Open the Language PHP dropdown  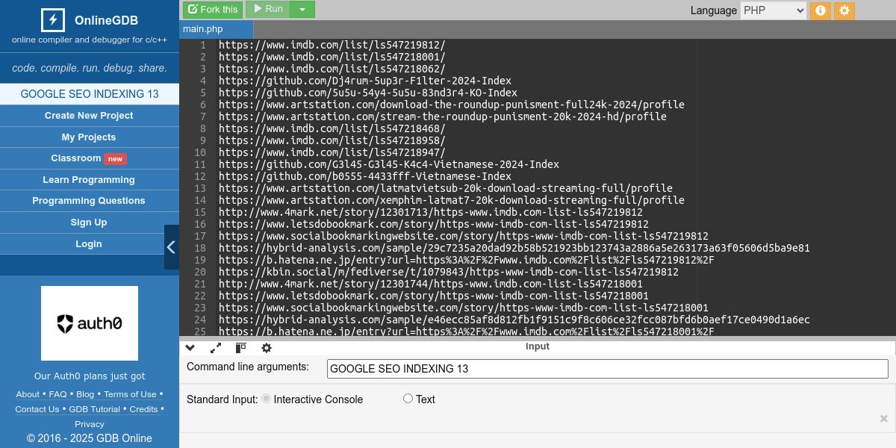click(773, 10)
